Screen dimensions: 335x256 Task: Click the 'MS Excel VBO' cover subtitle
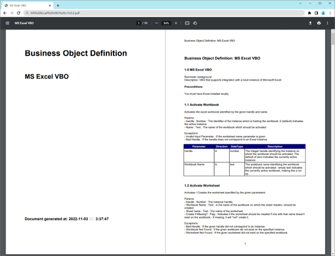click(47, 77)
